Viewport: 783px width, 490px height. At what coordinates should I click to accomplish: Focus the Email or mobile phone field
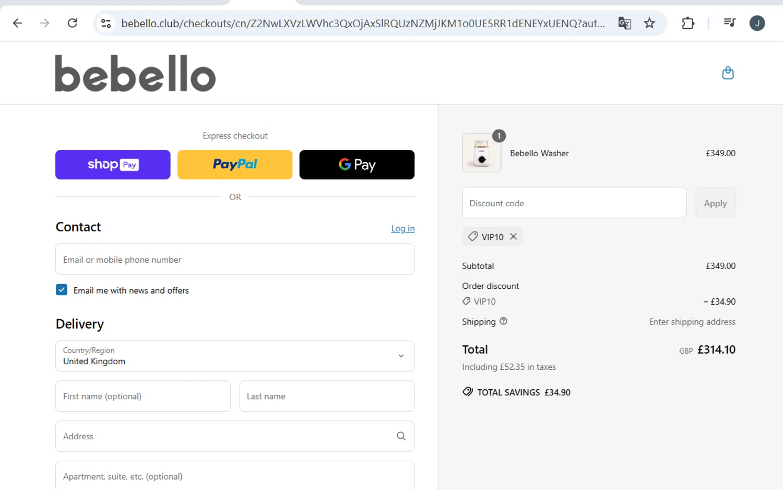(x=235, y=259)
